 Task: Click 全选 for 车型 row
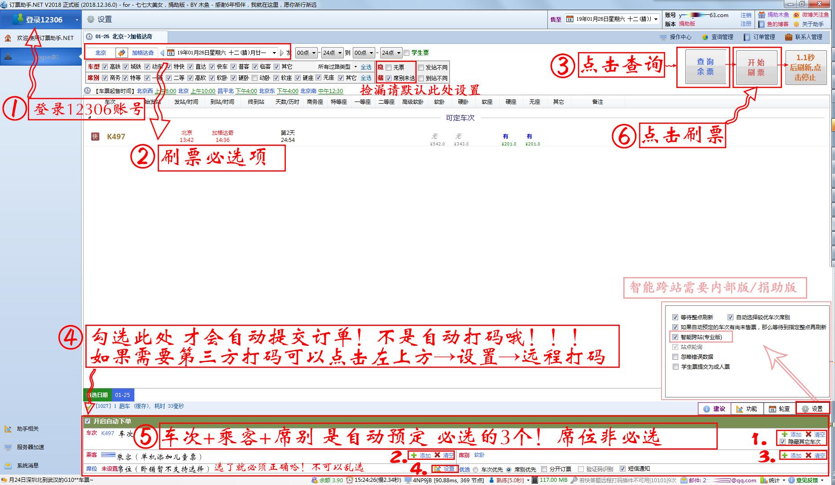point(366,67)
